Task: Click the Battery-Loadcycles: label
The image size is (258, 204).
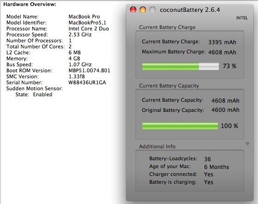Action: click(x=173, y=158)
